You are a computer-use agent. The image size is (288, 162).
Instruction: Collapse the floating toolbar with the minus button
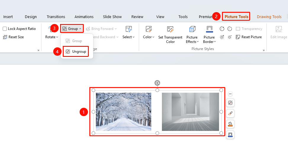pyautogui.click(x=230, y=94)
